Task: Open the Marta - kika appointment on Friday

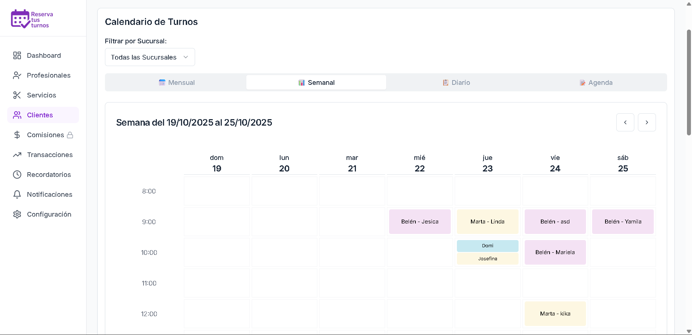Action: 555,313
